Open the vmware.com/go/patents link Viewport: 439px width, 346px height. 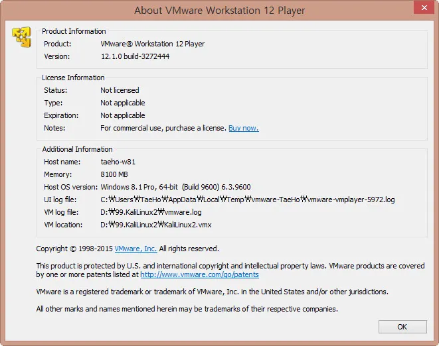(199, 274)
